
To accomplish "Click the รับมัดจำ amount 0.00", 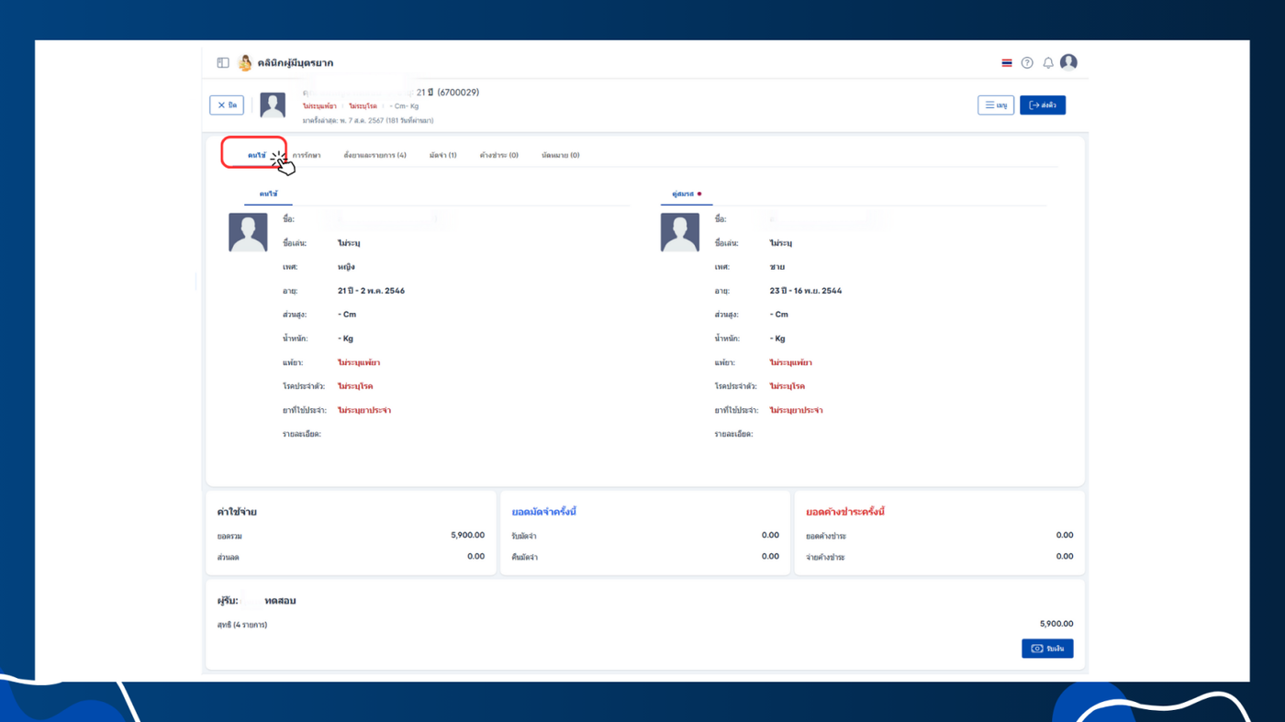I will [770, 536].
